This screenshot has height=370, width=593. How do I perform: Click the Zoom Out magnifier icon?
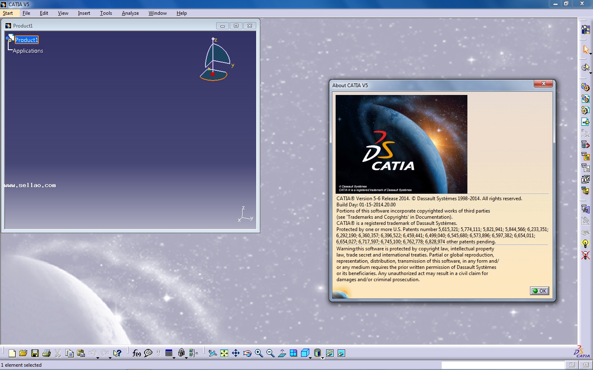(270, 353)
